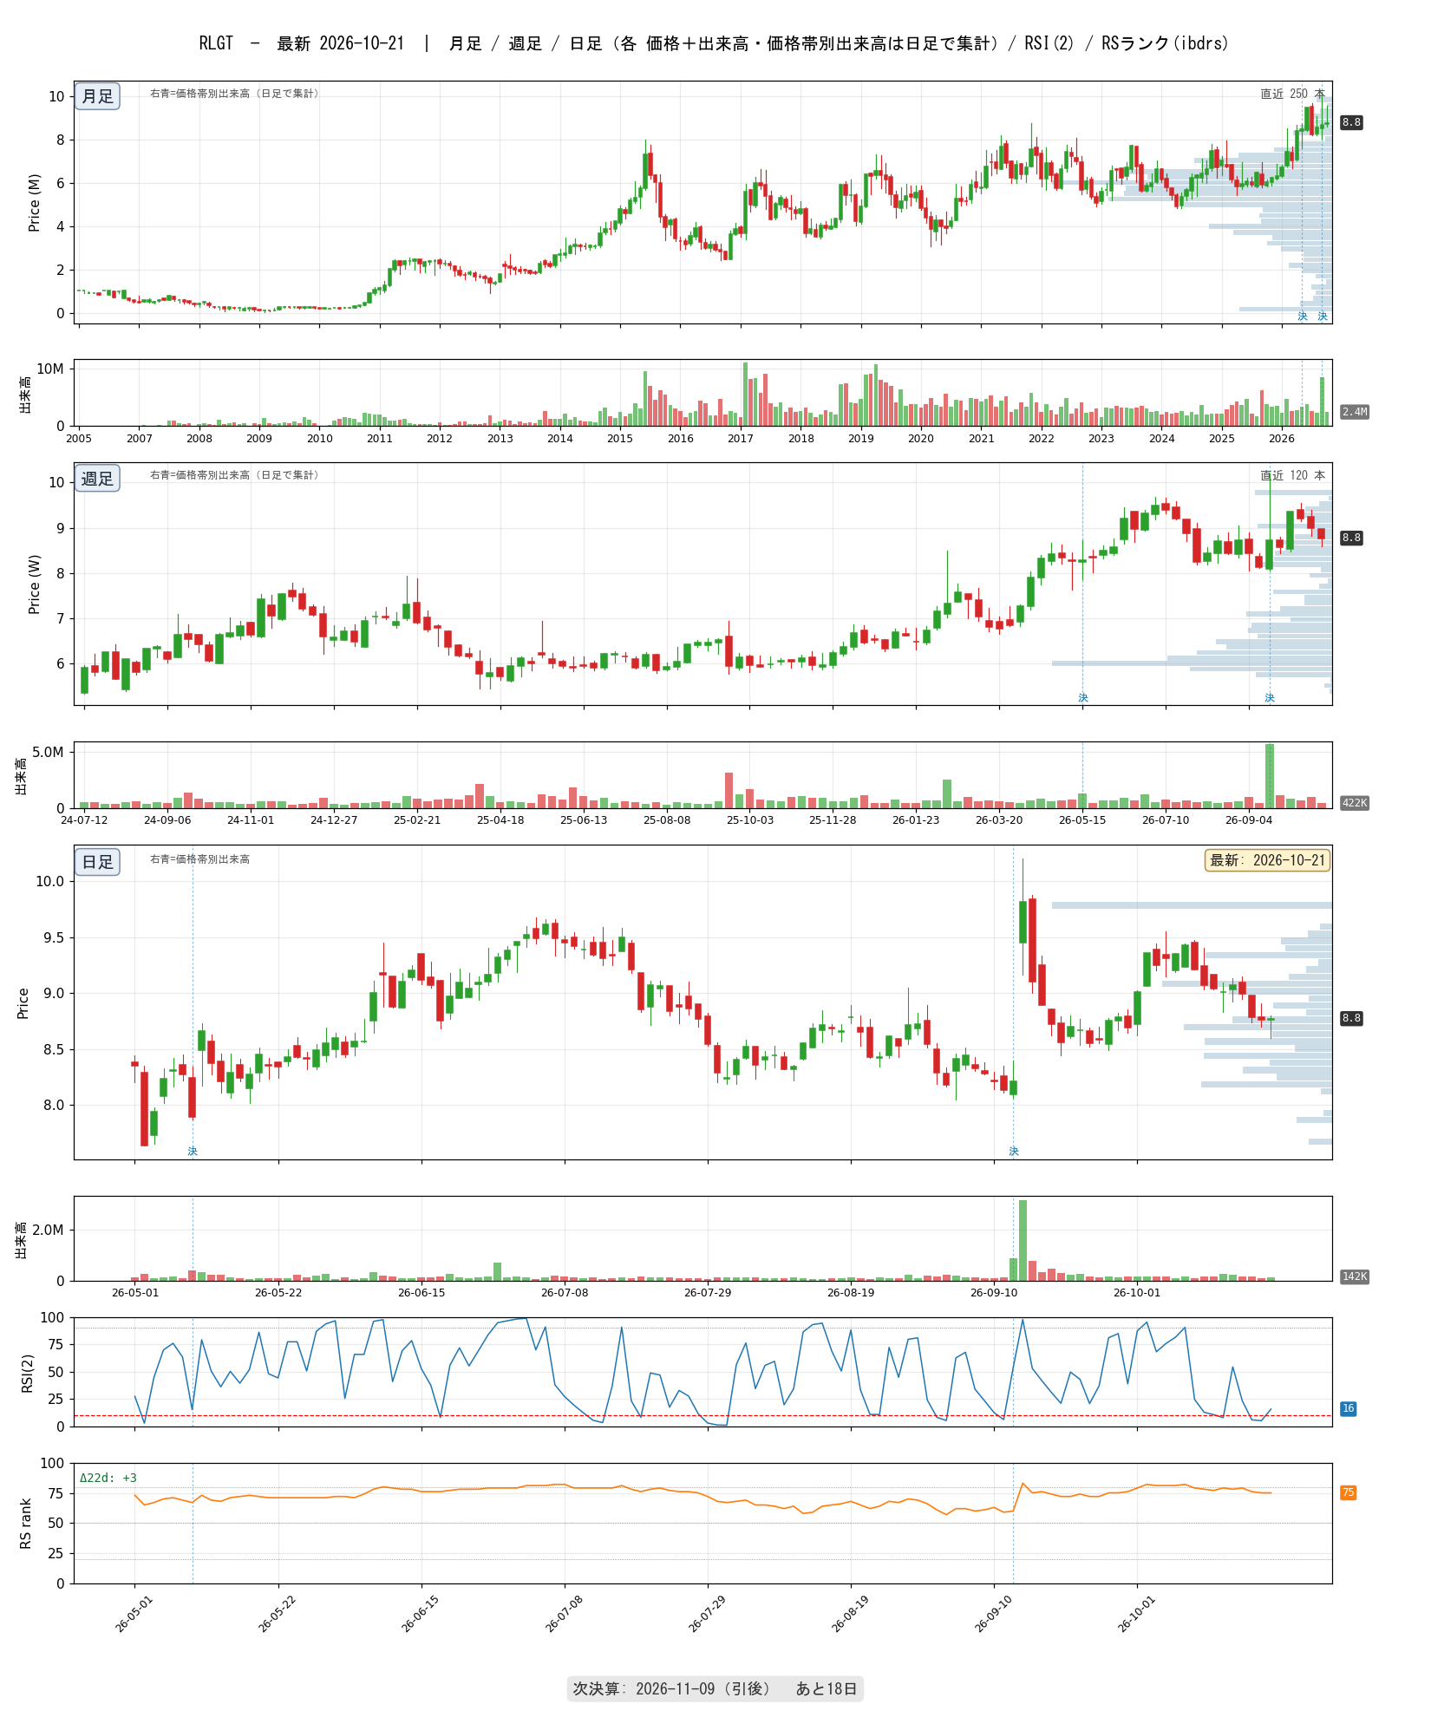The width and height of the screenshot is (1431, 1717).
Task: Click the 8.8 price tag on weekly chart
Action: click(1351, 538)
